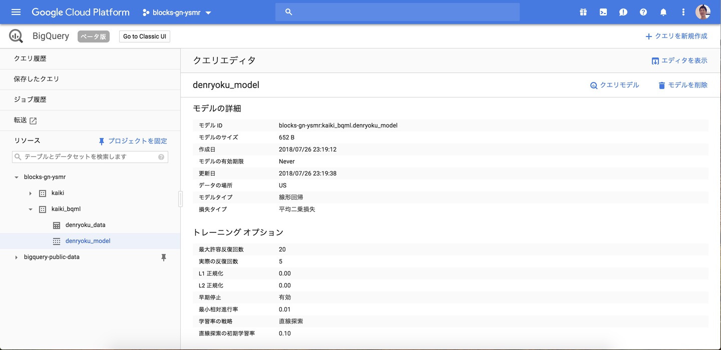
Task: Open the feedback speech bubble icon
Action: [x=623, y=12]
